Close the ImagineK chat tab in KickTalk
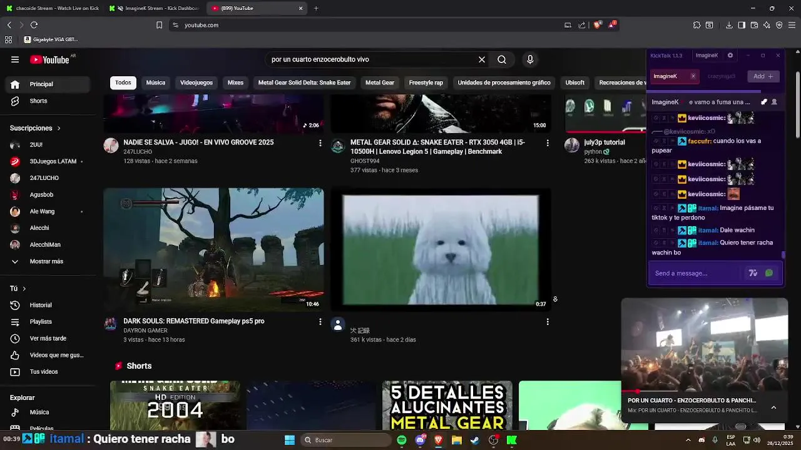 [693, 76]
